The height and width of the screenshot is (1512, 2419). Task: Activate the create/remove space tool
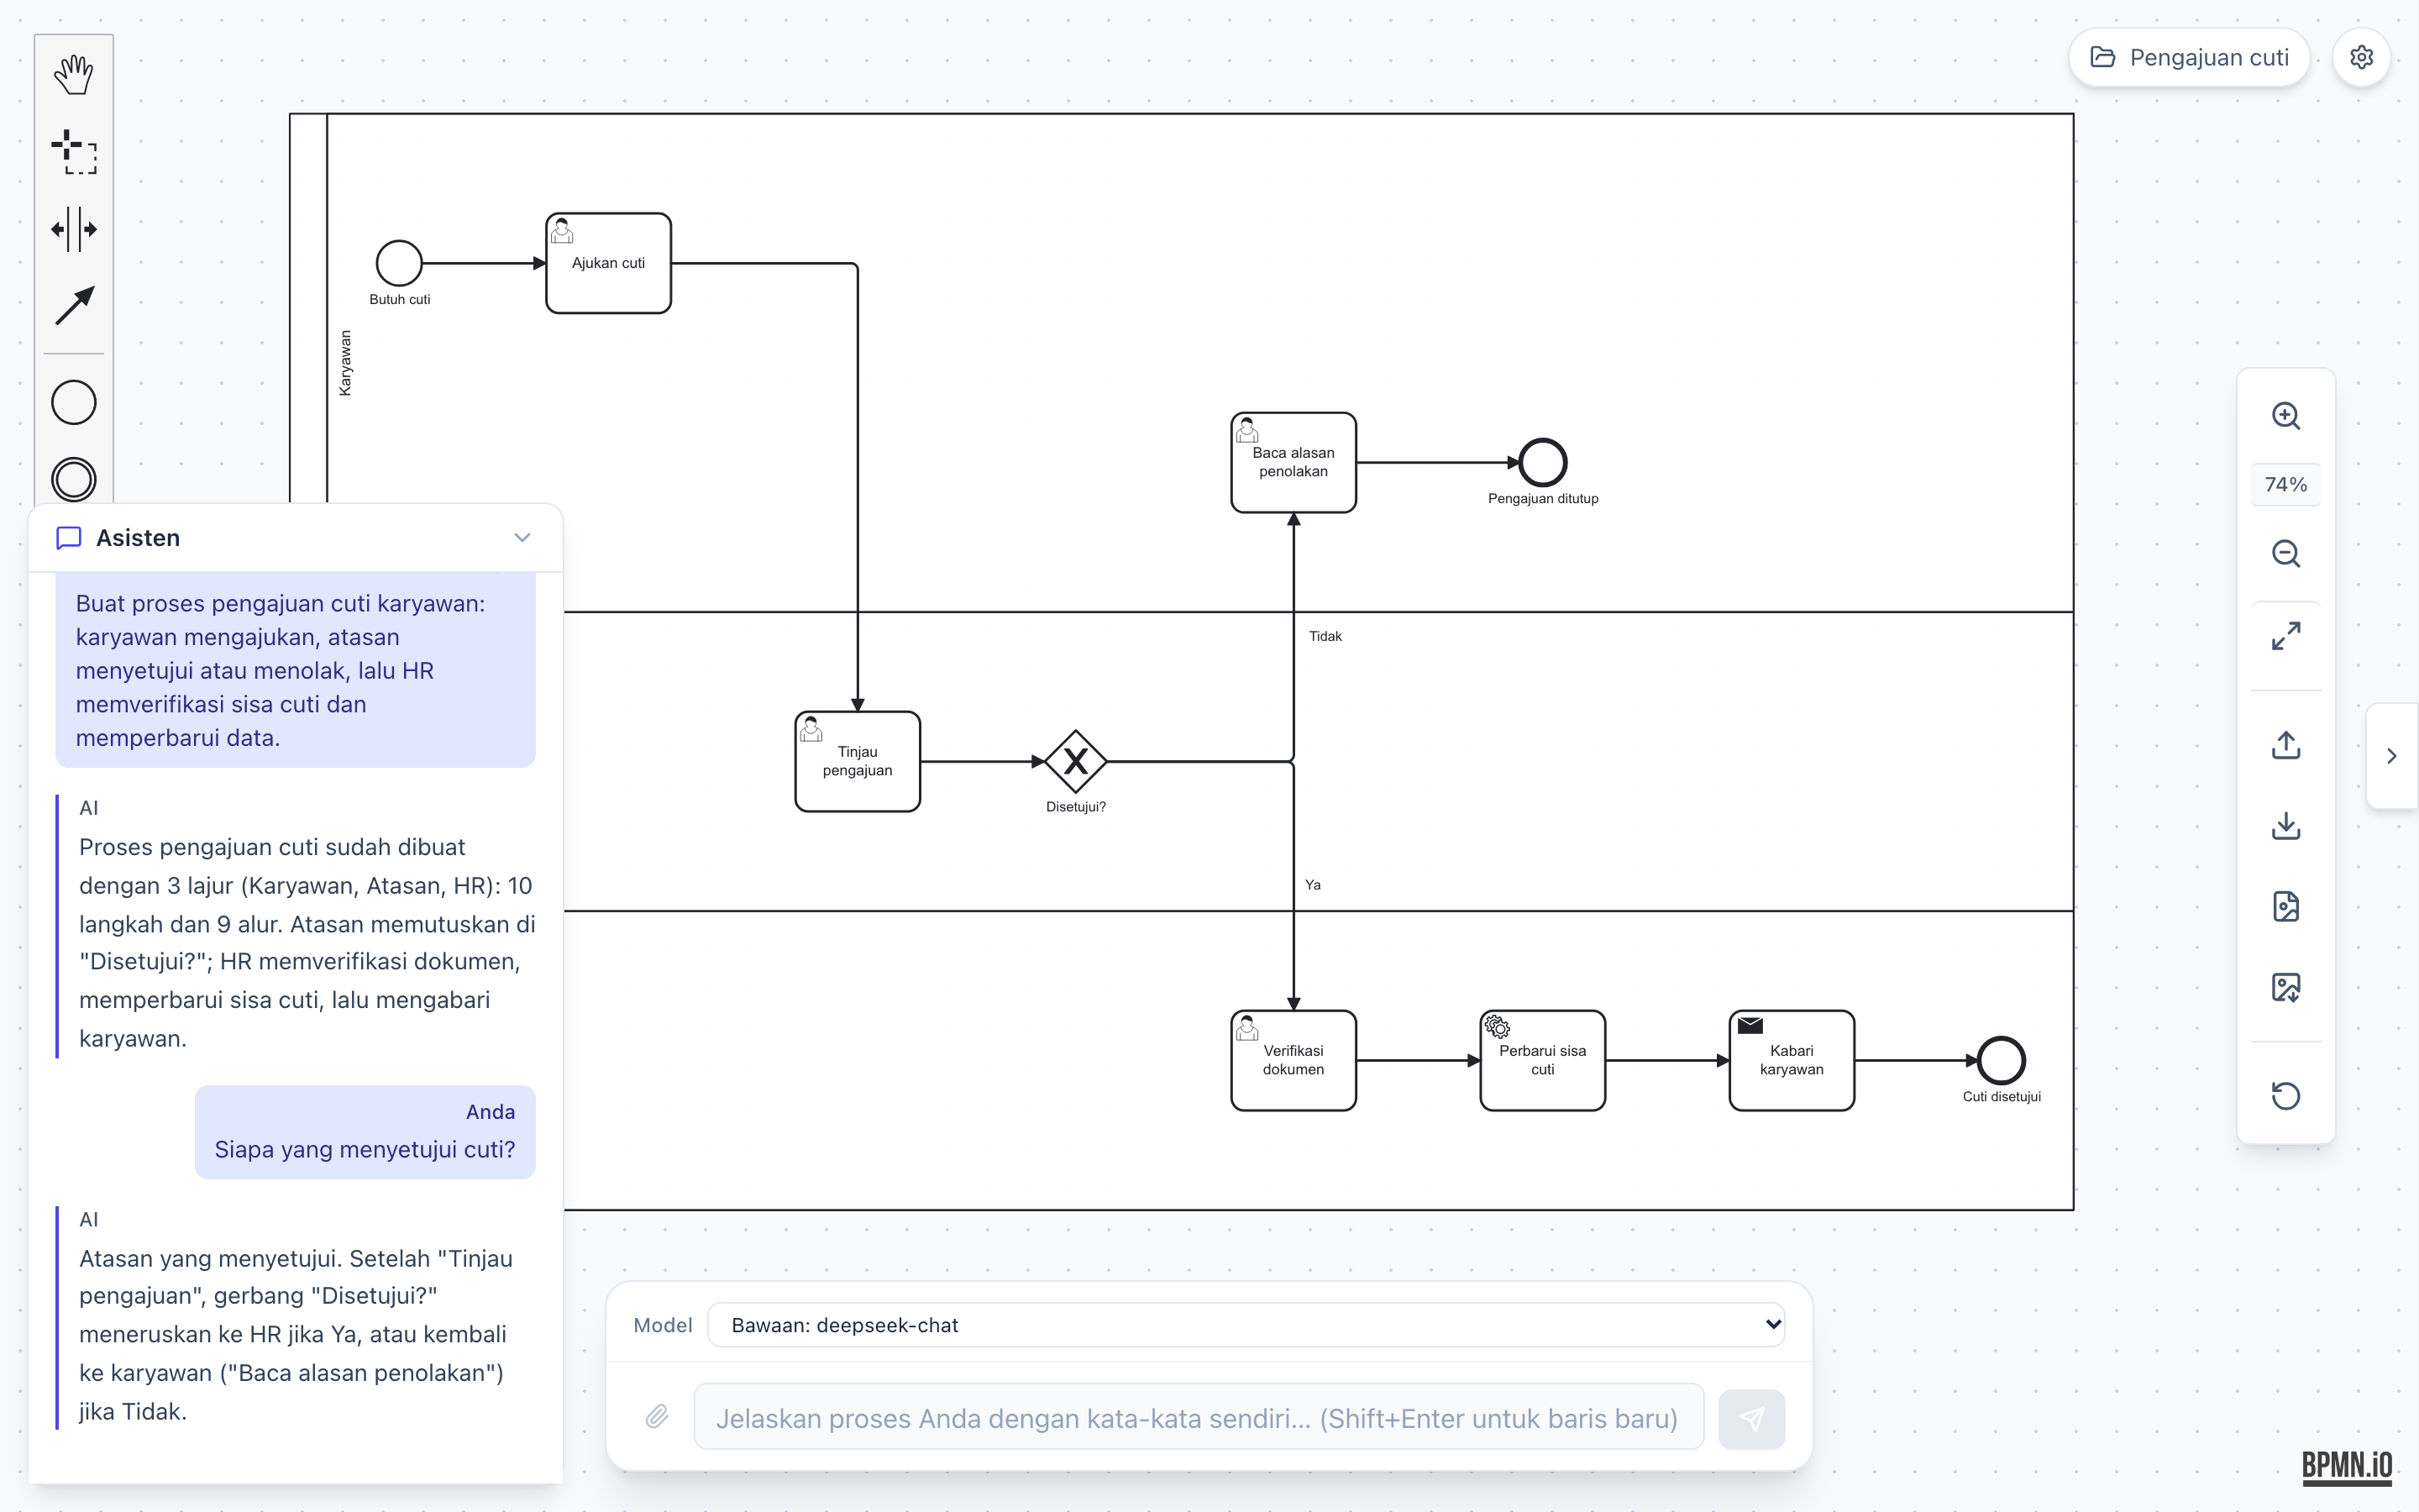(x=74, y=229)
